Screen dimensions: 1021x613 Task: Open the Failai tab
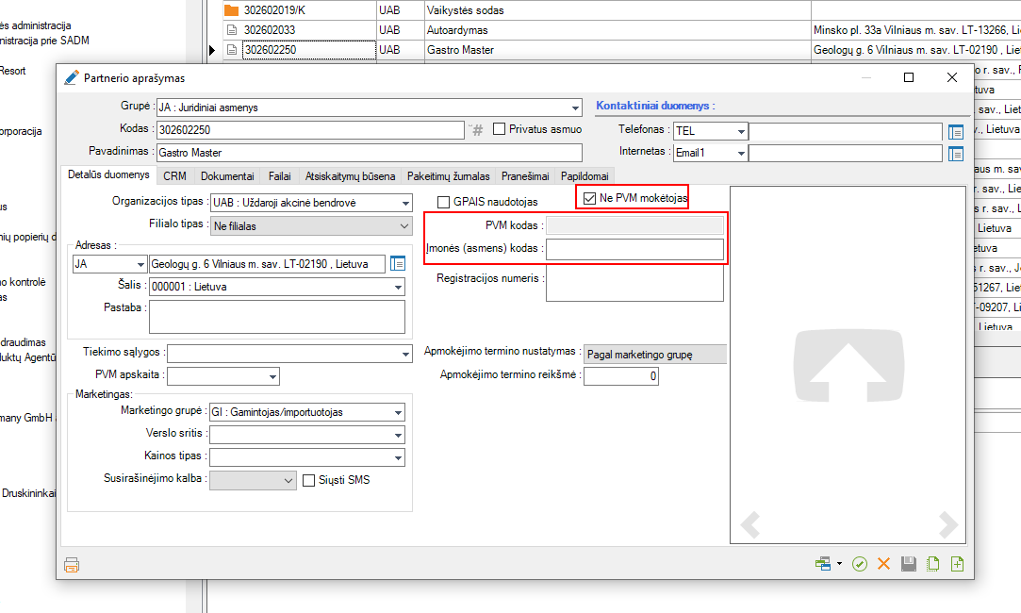(x=279, y=176)
